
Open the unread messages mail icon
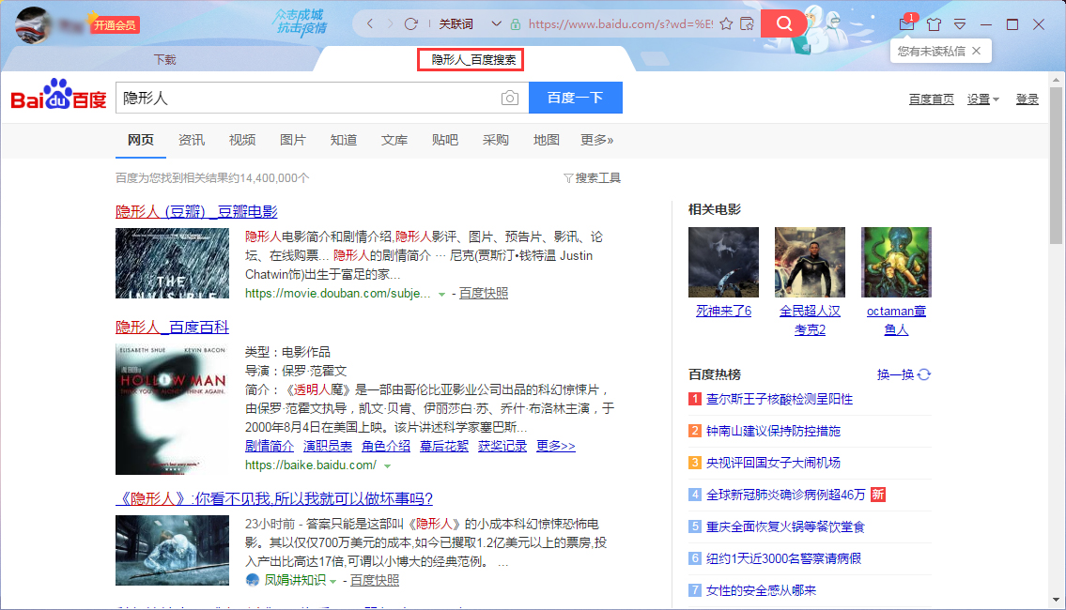pyautogui.click(x=906, y=23)
